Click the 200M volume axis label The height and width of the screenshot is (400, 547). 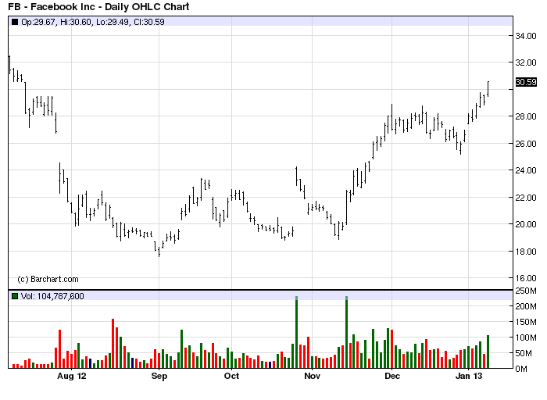click(526, 306)
